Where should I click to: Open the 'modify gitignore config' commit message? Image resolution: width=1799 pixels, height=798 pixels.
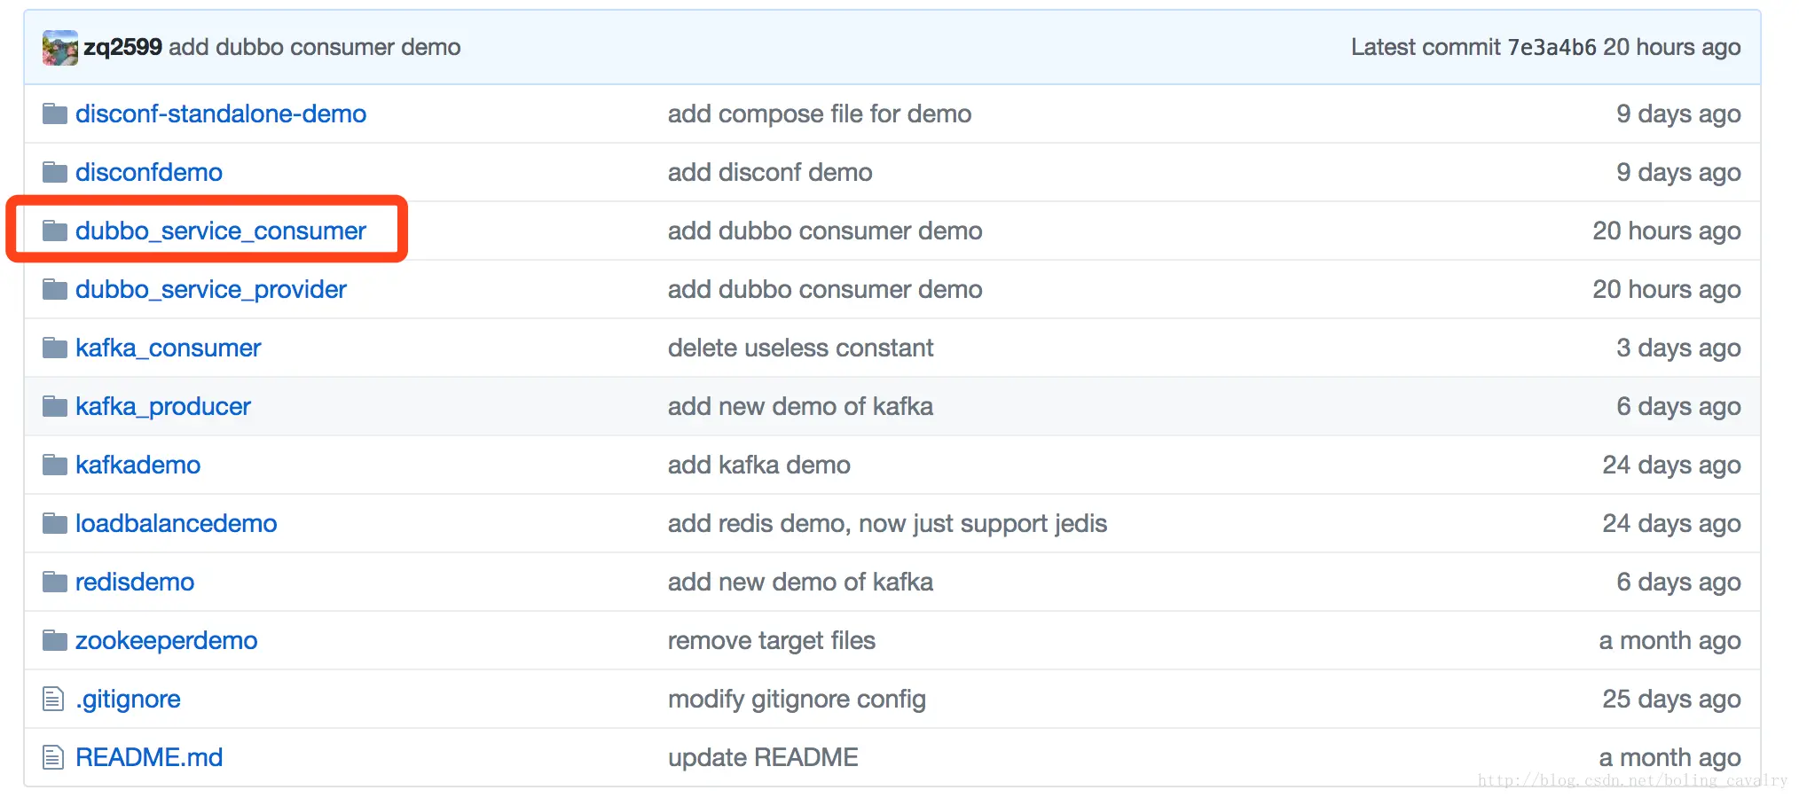(796, 699)
